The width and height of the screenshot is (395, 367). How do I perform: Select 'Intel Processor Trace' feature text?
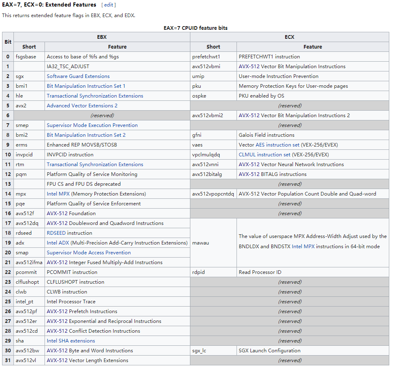71,302
